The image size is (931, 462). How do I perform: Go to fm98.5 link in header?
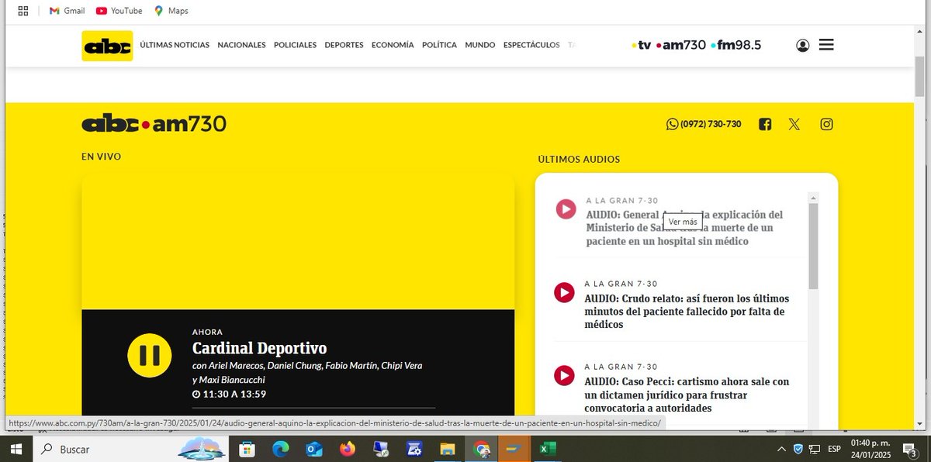point(736,45)
